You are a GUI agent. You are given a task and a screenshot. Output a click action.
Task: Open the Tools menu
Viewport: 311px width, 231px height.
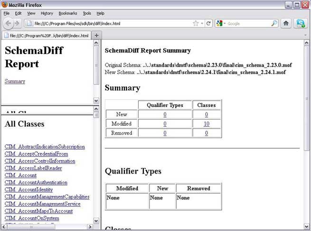coord(87,13)
